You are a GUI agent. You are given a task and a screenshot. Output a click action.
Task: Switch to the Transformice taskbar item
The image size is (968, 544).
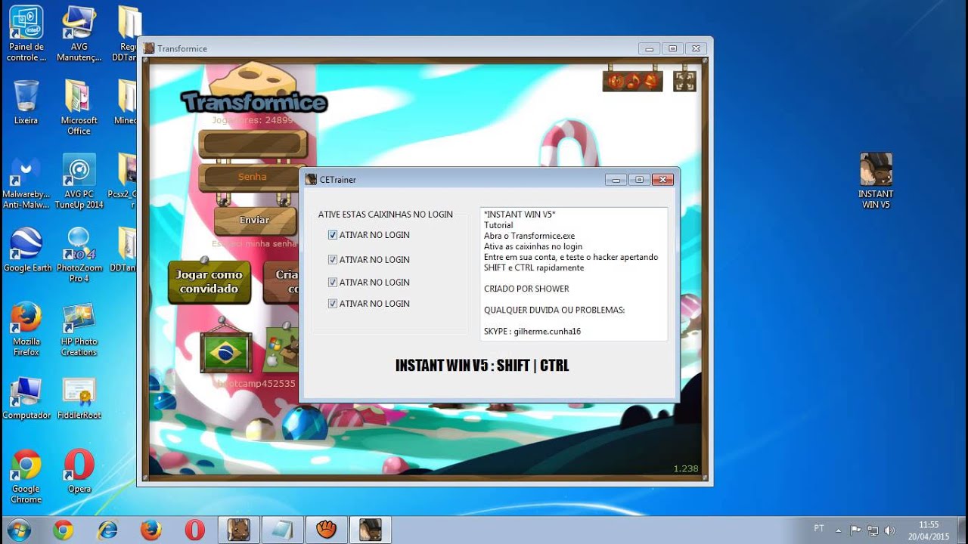pos(239,530)
